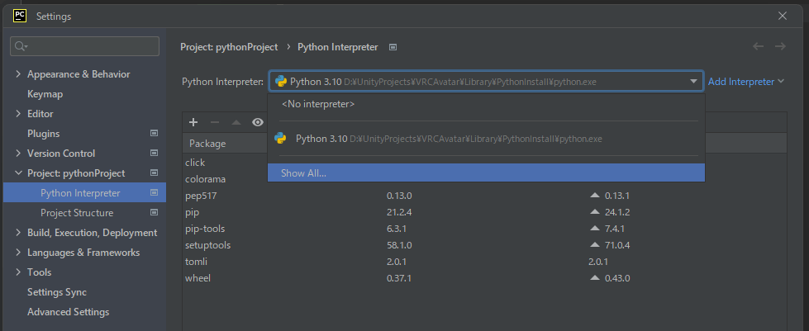This screenshot has height=331, width=809.
Task: Click upgrade arrow icon in pep517 row
Action: click(x=595, y=196)
